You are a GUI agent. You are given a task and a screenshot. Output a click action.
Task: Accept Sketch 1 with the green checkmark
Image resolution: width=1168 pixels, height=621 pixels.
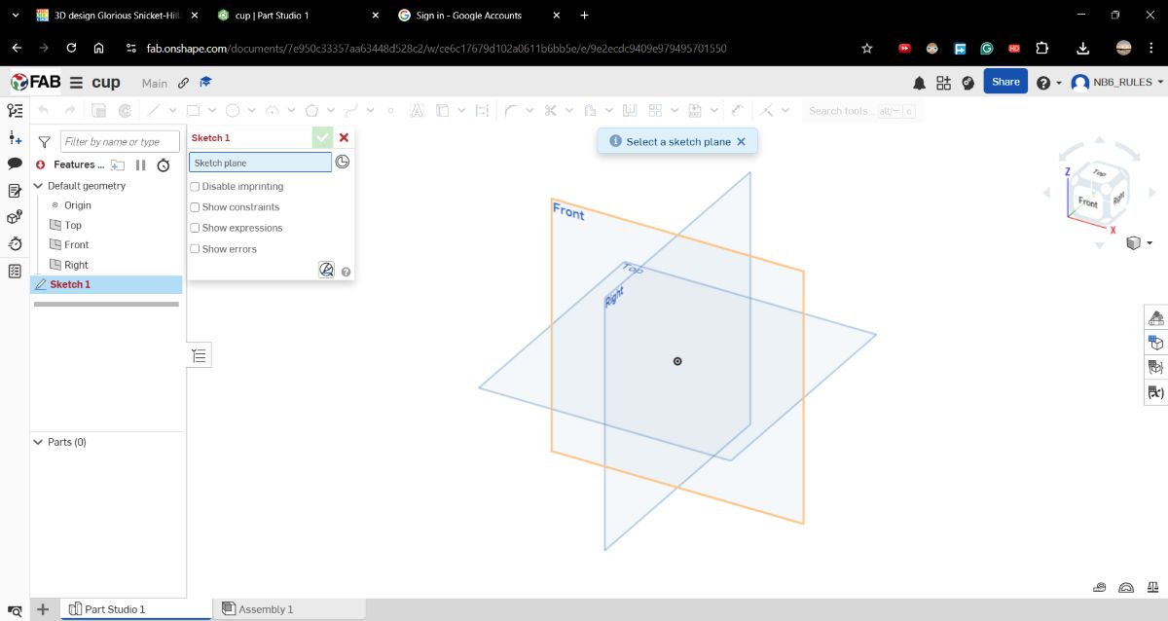(322, 137)
